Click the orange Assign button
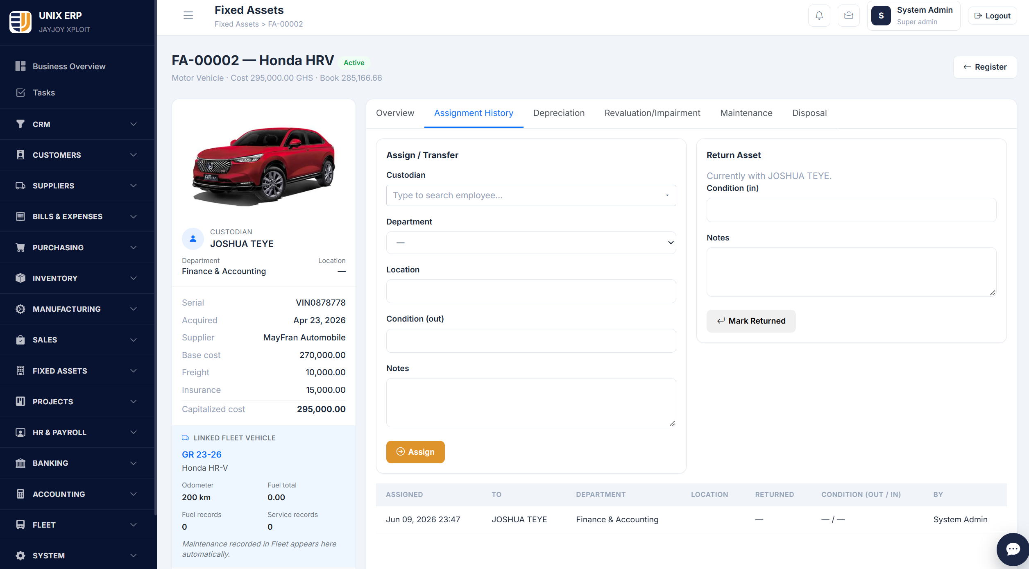1029x569 pixels. [415, 452]
